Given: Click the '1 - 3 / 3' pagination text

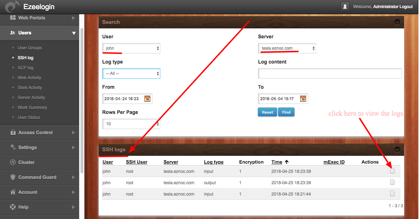Looking at the screenshot, I should coord(396,206).
